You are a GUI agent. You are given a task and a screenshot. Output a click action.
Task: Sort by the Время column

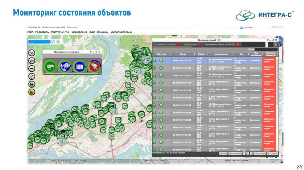coord(183,54)
